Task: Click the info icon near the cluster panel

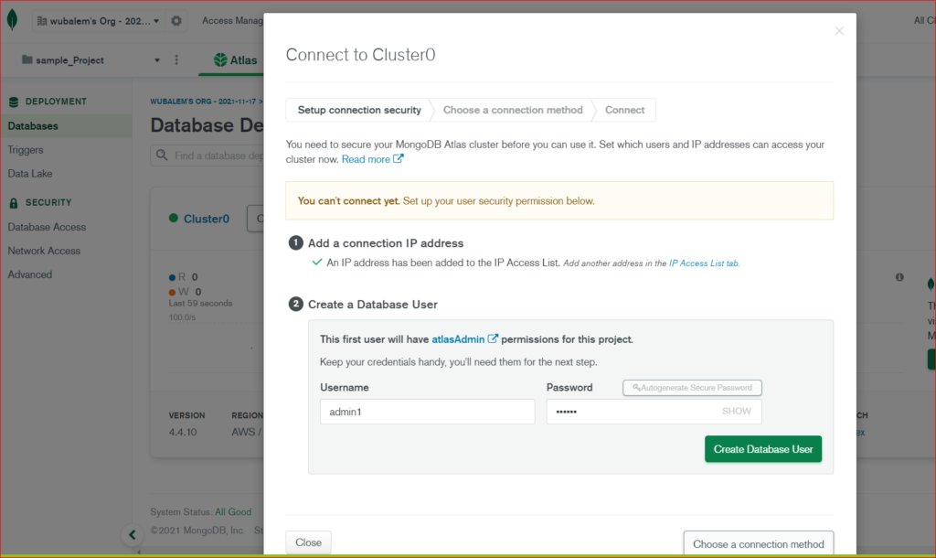Action: (899, 276)
